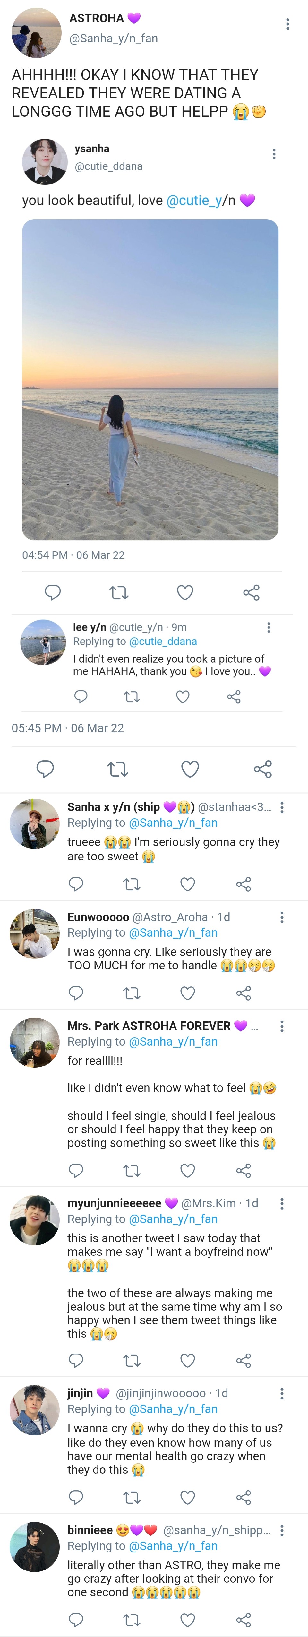Open more options on ASTROHA's main tweet
Screen dimensions: 308x1637
[288, 24]
